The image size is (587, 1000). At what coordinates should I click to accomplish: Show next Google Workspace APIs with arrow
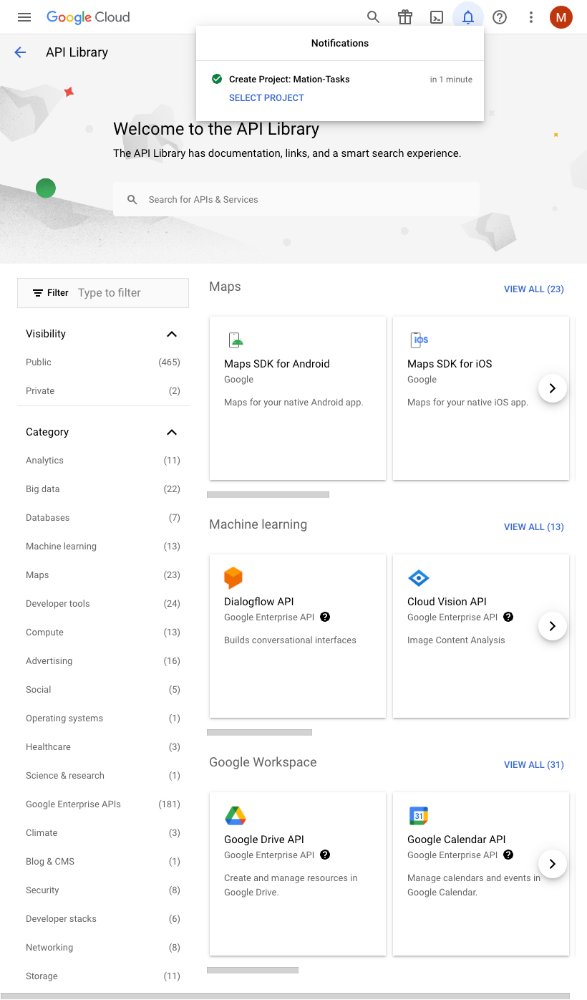pyautogui.click(x=553, y=864)
